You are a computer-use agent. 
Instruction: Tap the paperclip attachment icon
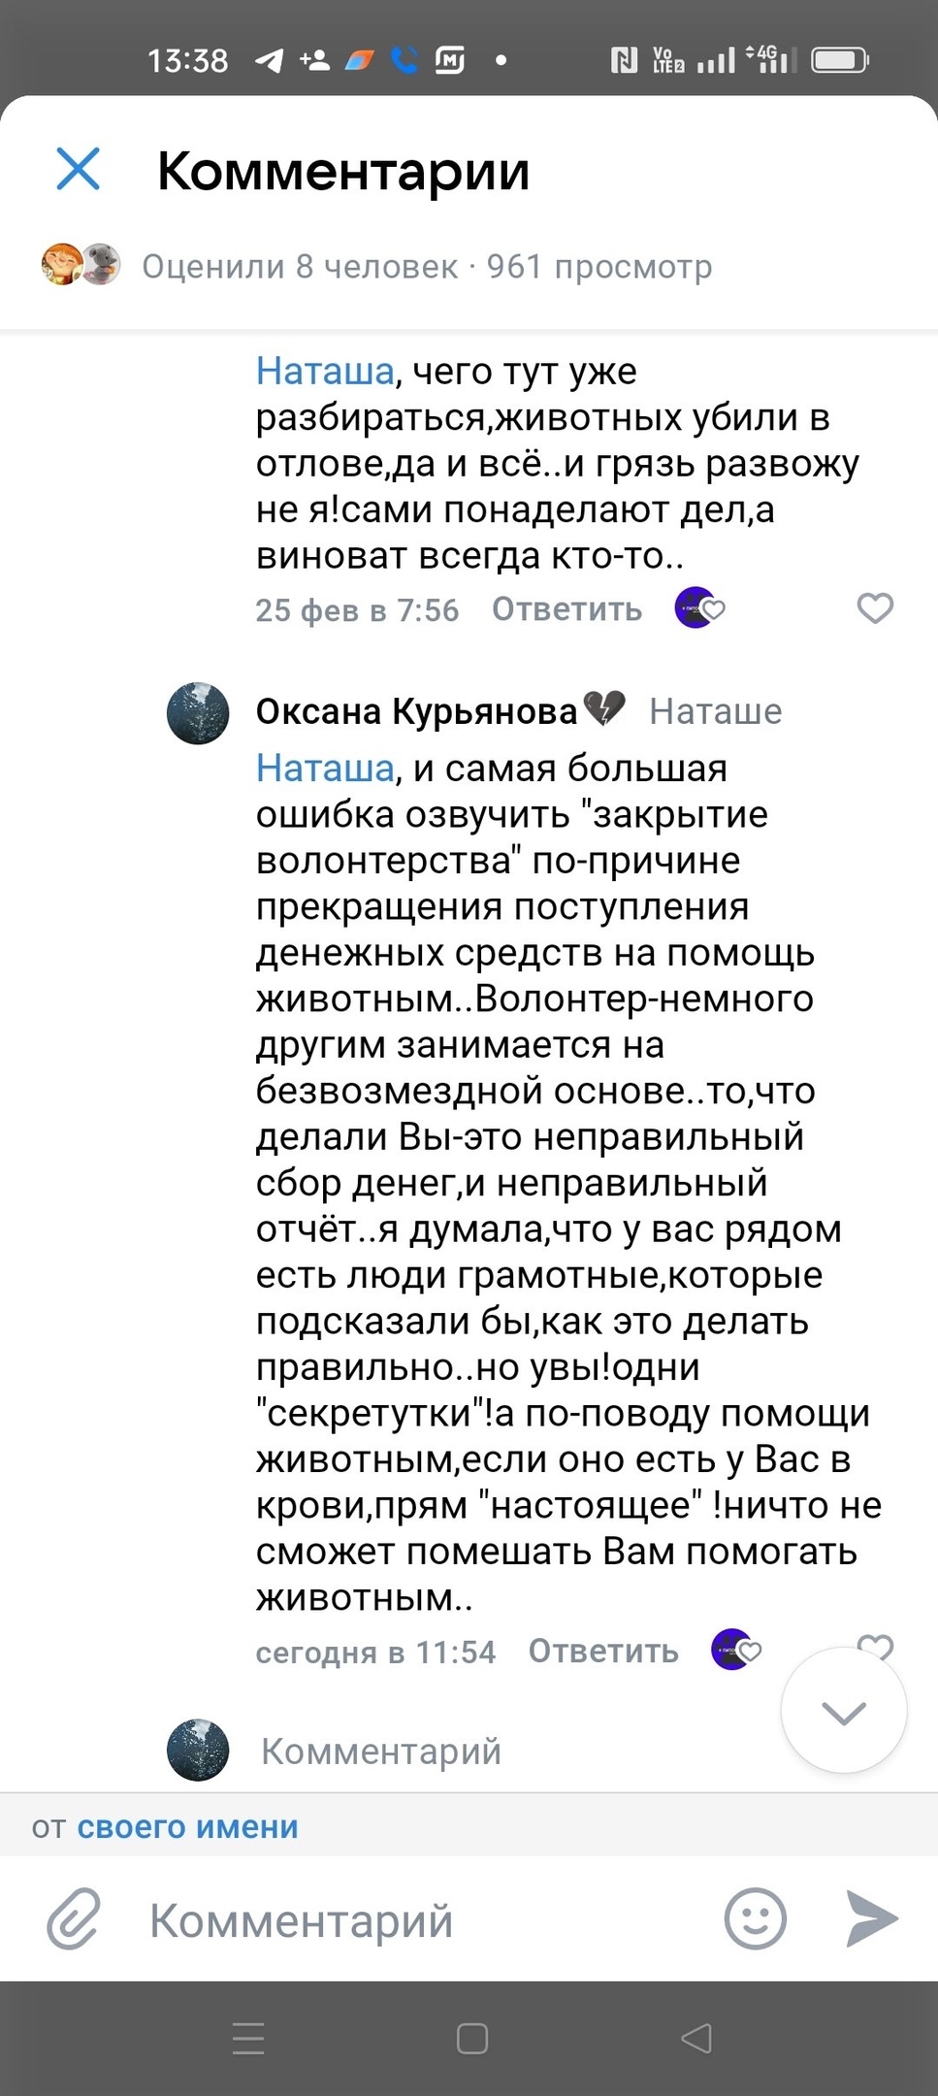coord(74,1918)
